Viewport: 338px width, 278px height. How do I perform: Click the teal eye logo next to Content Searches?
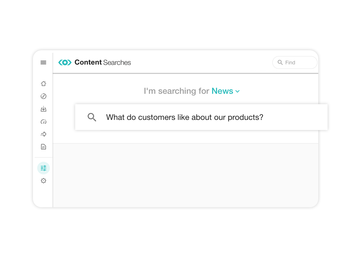65,62
